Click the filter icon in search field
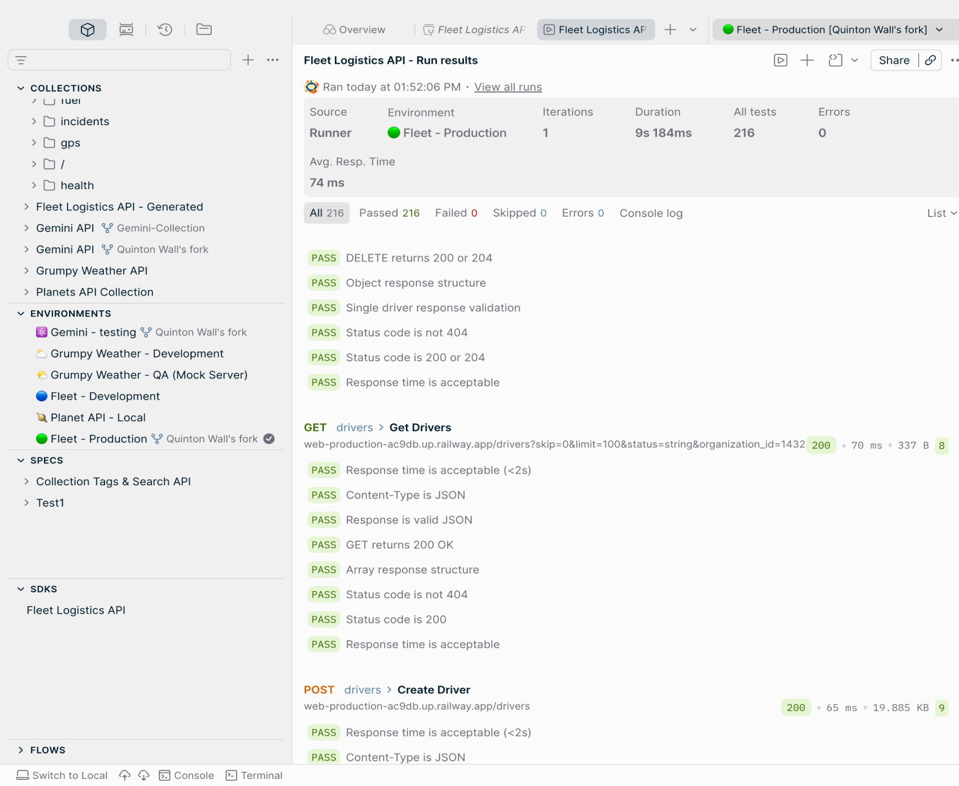 (21, 60)
